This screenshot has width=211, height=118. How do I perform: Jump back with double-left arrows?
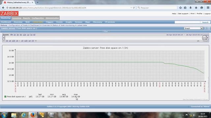coord(4,41)
